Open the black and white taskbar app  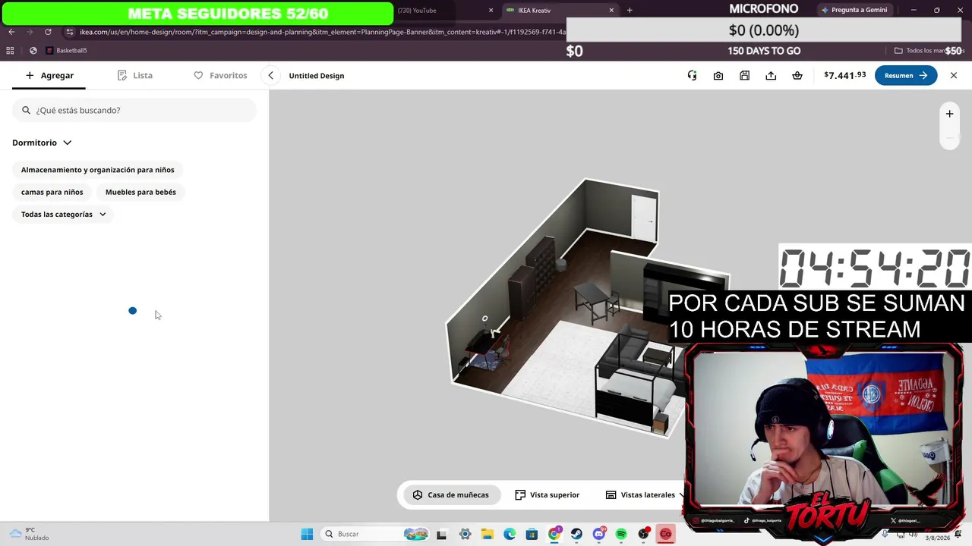click(x=441, y=534)
